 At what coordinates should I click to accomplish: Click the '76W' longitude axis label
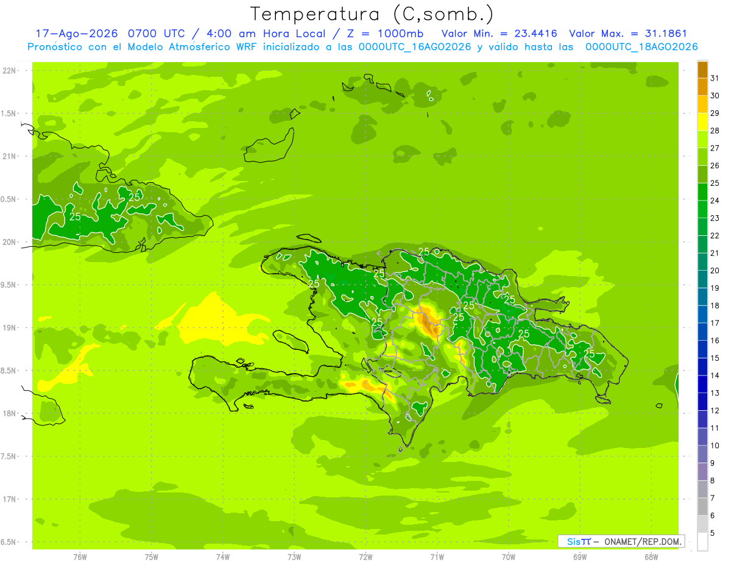tap(80, 556)
